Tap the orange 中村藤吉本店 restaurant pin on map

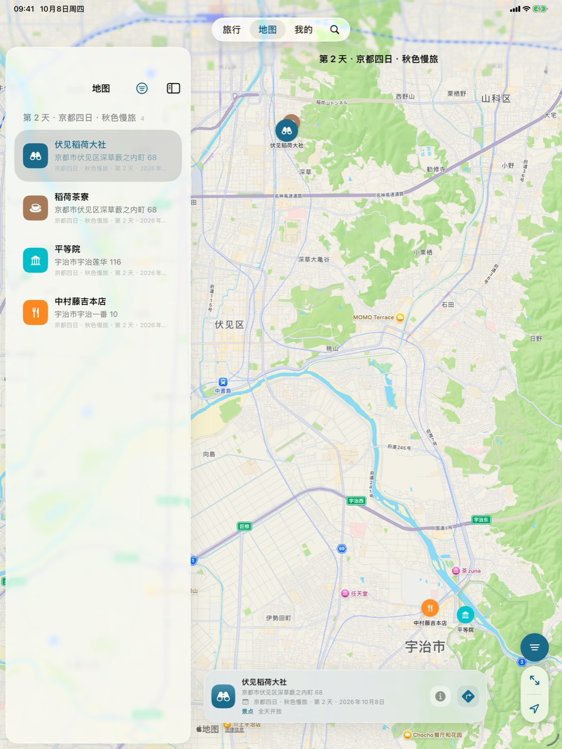[430, 608]
